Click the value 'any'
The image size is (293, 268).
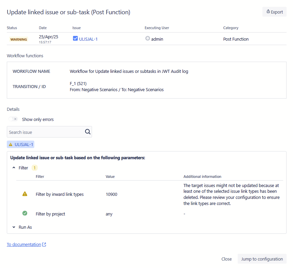coord(109,214)
